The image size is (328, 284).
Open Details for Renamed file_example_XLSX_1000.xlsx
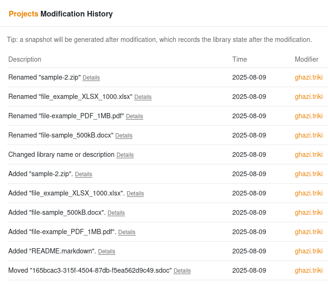click(x=143, y=97)
